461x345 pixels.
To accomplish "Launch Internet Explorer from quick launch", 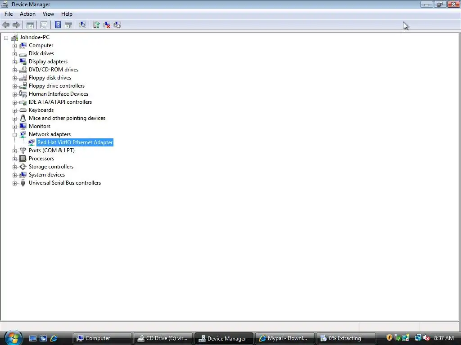I will point(54,338).
